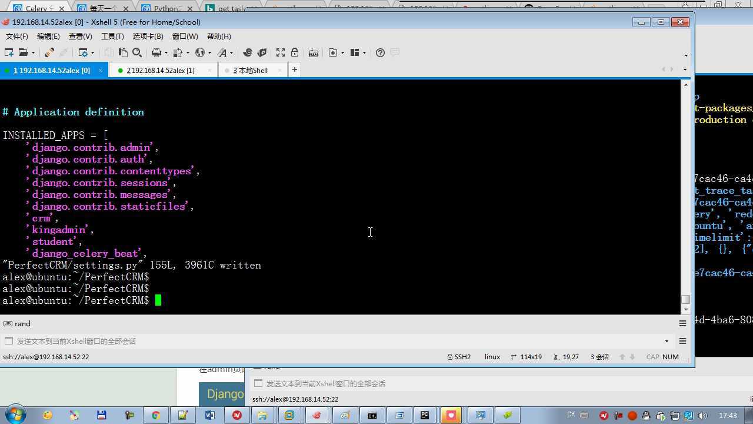Click the volume speaker tray icon
The image size is (753, 424).
click(x=702, y=415)
